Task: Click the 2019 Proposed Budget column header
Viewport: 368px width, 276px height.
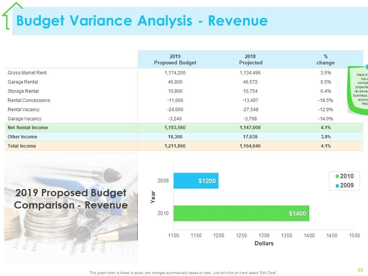Action: 175,60
